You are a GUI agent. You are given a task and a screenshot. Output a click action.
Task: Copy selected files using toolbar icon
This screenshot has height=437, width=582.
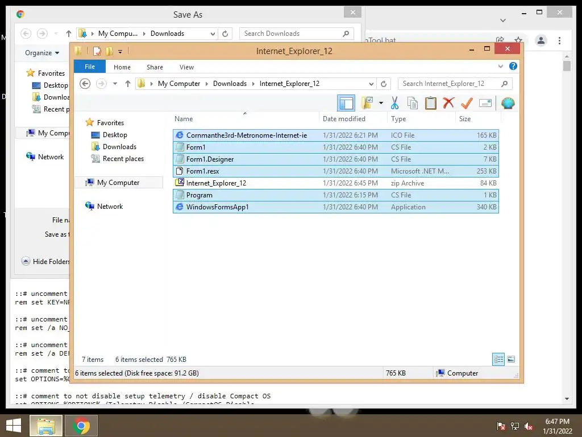[413, 103]
